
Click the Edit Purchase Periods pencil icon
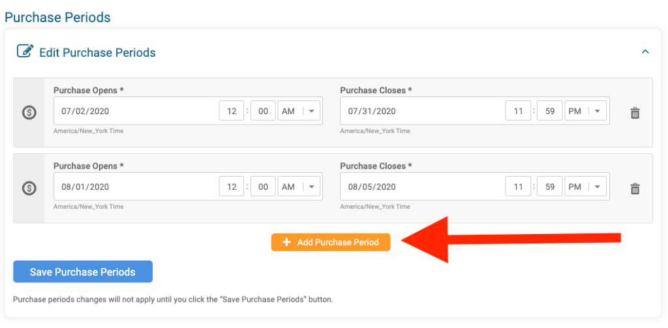pos(25,51)
